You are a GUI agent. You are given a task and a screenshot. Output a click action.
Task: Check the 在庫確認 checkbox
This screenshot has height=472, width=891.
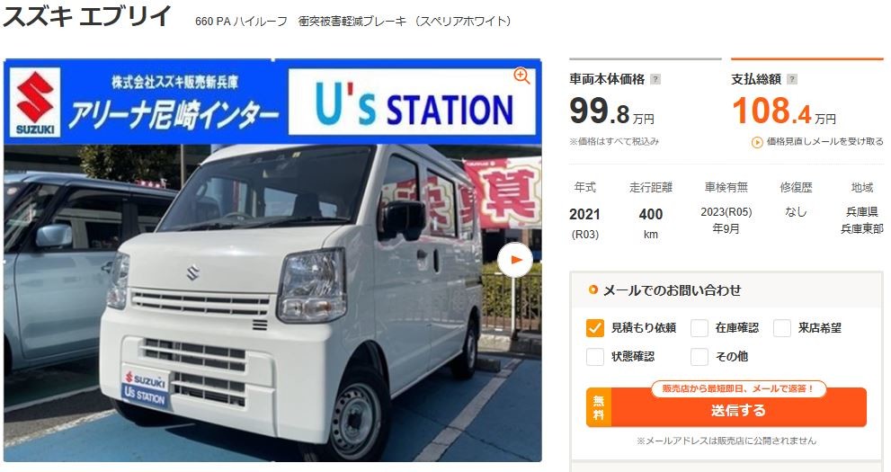coord(699,328)
